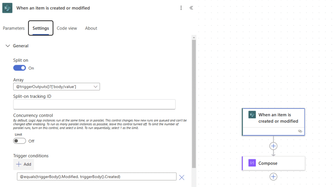
Task: Select the Compose action card
Action: tap(273, 163)
